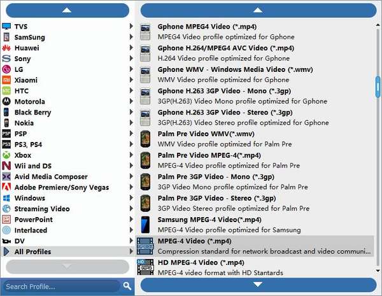Viewport: 382px width, 296px height.
Task: Select Gphone MPEG4 Video (*.mp4) profile
Action: click(x=255, y=32)
